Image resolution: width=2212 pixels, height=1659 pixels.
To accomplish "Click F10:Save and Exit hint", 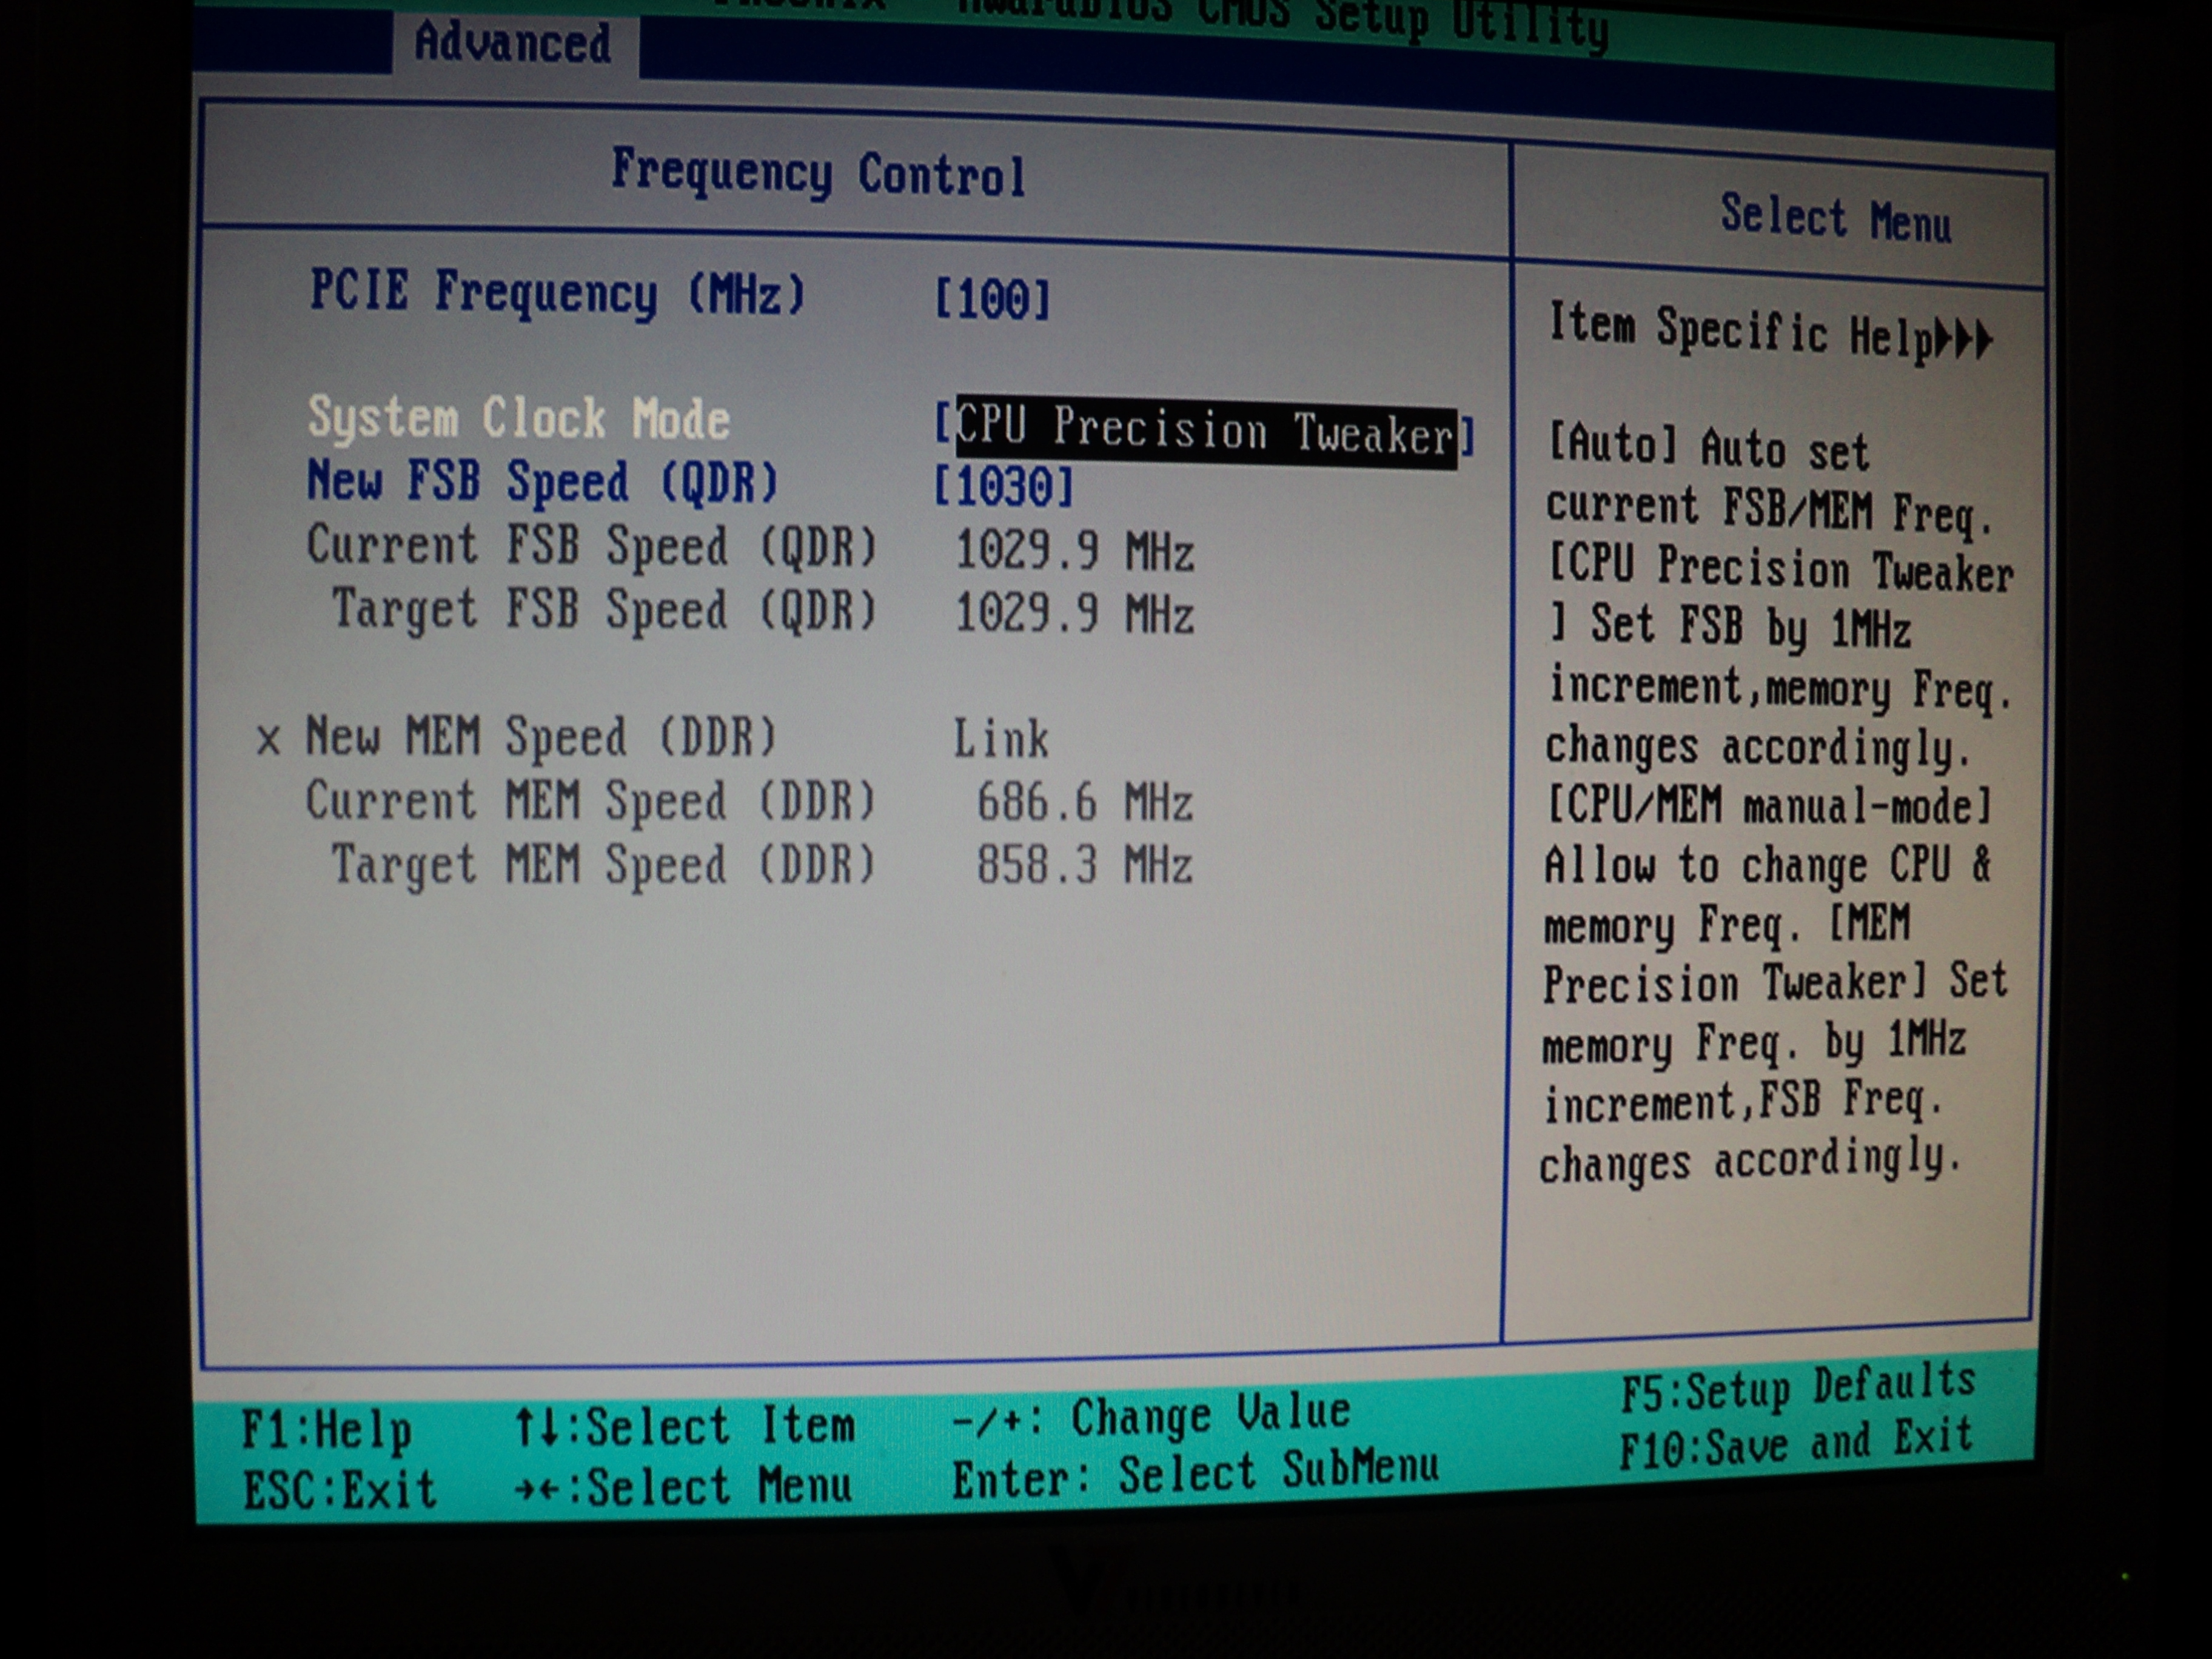I will pos(1795,1444).
